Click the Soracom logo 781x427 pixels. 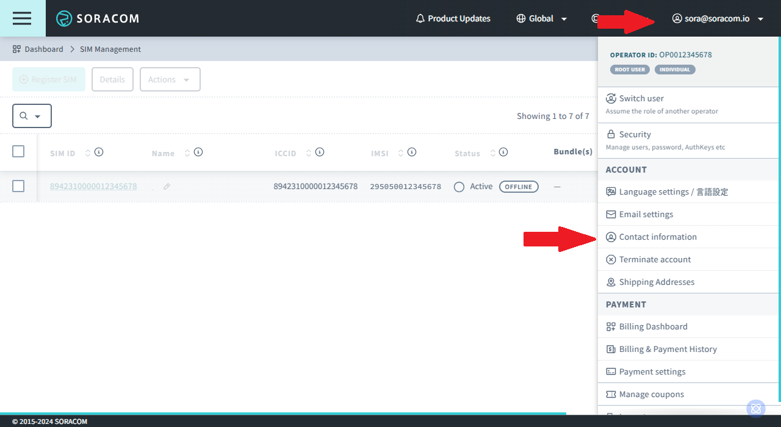tap(98, 18)
